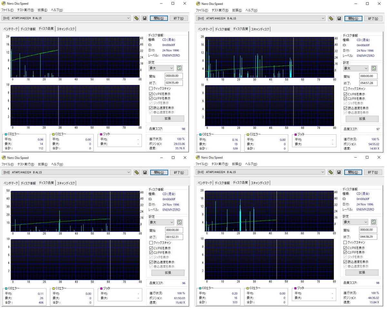Click speed value 14.93 X

coord(374,148)
